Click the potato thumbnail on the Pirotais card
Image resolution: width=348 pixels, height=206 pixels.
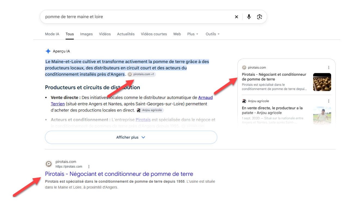click(x=322, y=82)
